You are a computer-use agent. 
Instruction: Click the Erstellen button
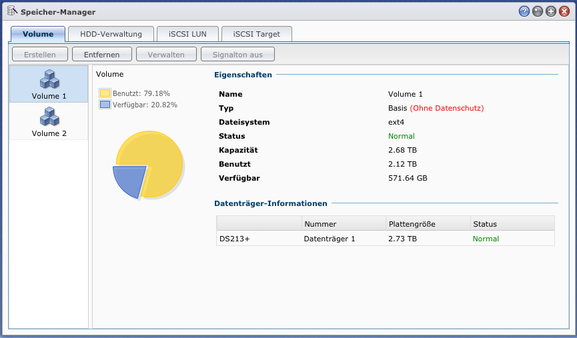pyautogui.click(x=40, y=55)
